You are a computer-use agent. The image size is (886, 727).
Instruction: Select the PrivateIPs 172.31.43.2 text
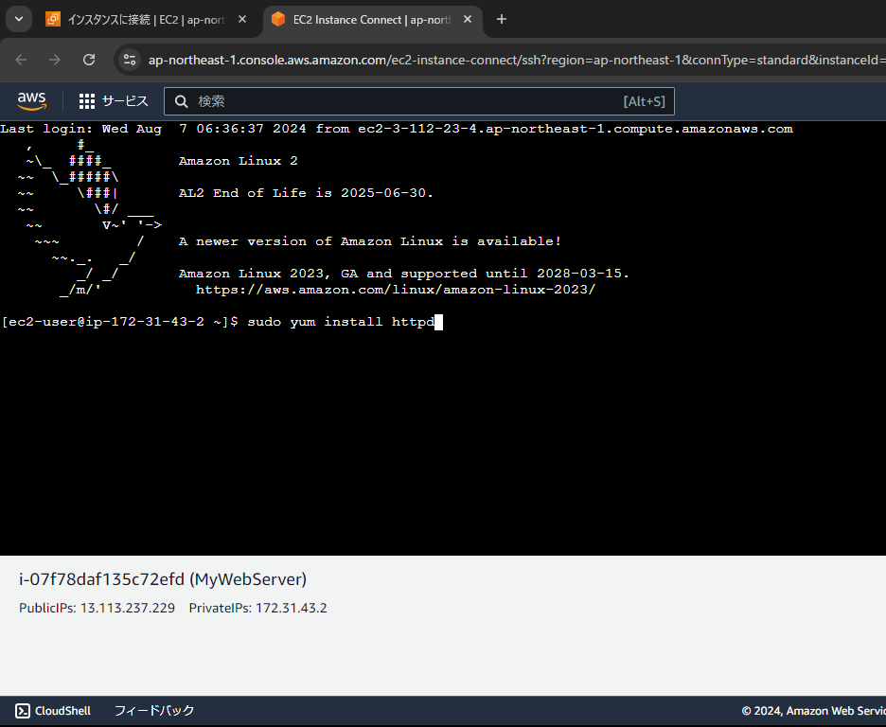[257, 608]
